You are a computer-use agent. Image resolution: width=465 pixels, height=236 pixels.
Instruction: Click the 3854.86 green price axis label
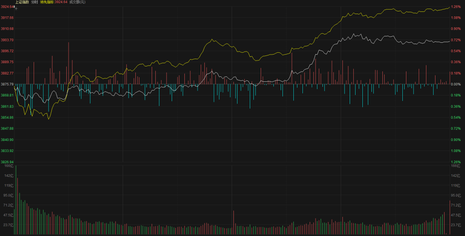pos(7,117)
